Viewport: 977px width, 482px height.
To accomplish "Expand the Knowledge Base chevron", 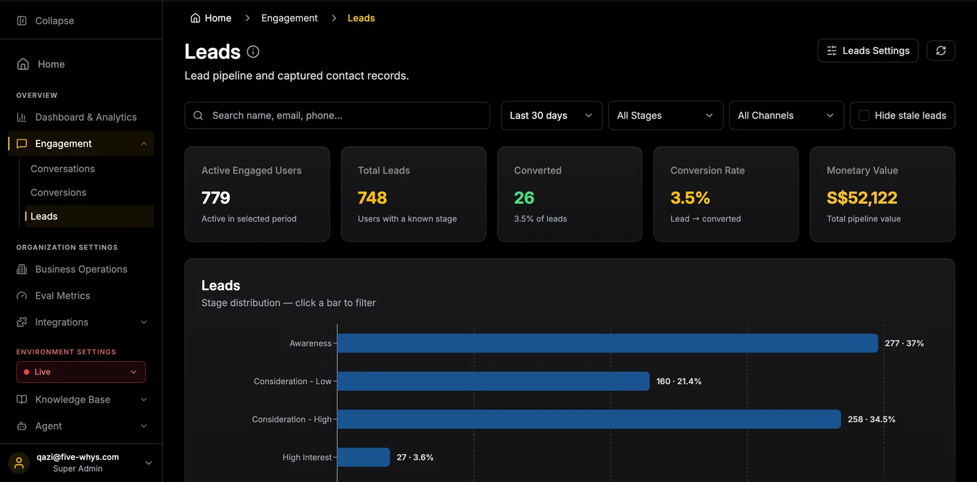I will pyautogui.click(x=143, y=400).
